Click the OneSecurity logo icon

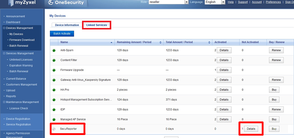coord(51,2)
